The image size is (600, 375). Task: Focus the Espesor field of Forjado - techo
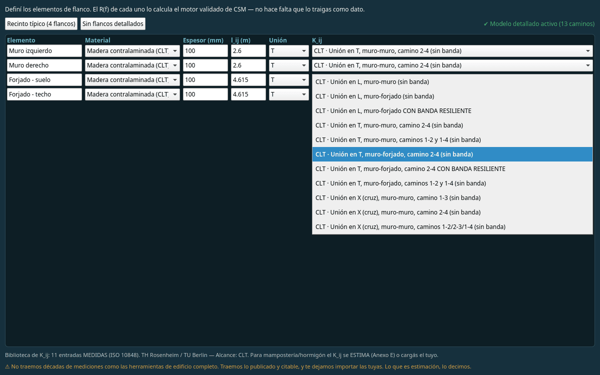[x=205, y=94]
